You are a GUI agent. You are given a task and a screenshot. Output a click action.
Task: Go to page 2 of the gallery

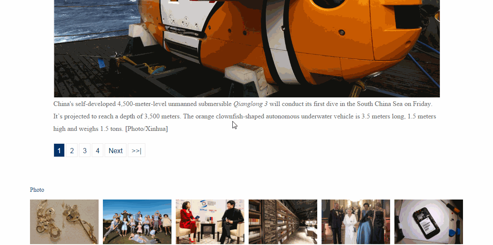72,151
